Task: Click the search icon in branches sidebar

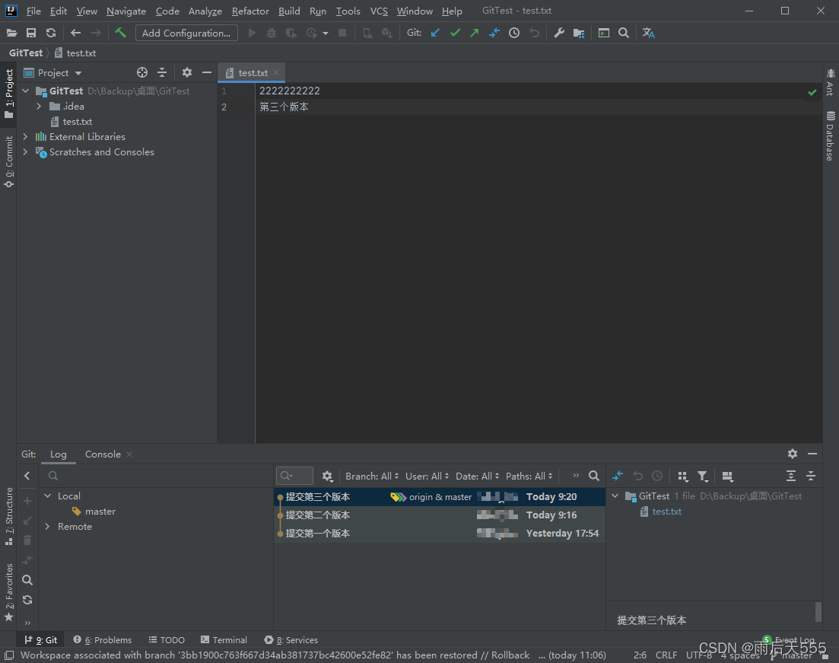Action: (x=27, y=580)
